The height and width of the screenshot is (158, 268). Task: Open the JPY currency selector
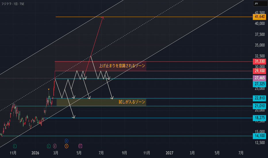260,3
